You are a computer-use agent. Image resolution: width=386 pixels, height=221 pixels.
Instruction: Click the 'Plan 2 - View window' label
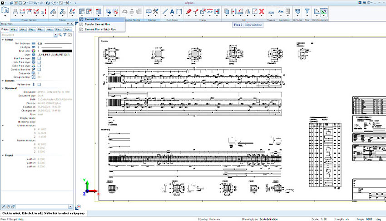coord(249,25)
